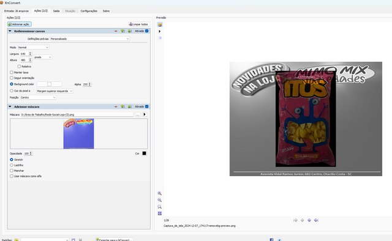Zoom in on the preview
Screen dimensions: 392x241
click(x=159, y=193)
